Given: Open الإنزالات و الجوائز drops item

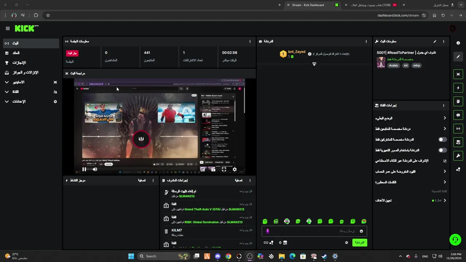Looking at the screenshot, I should (31, 72).
